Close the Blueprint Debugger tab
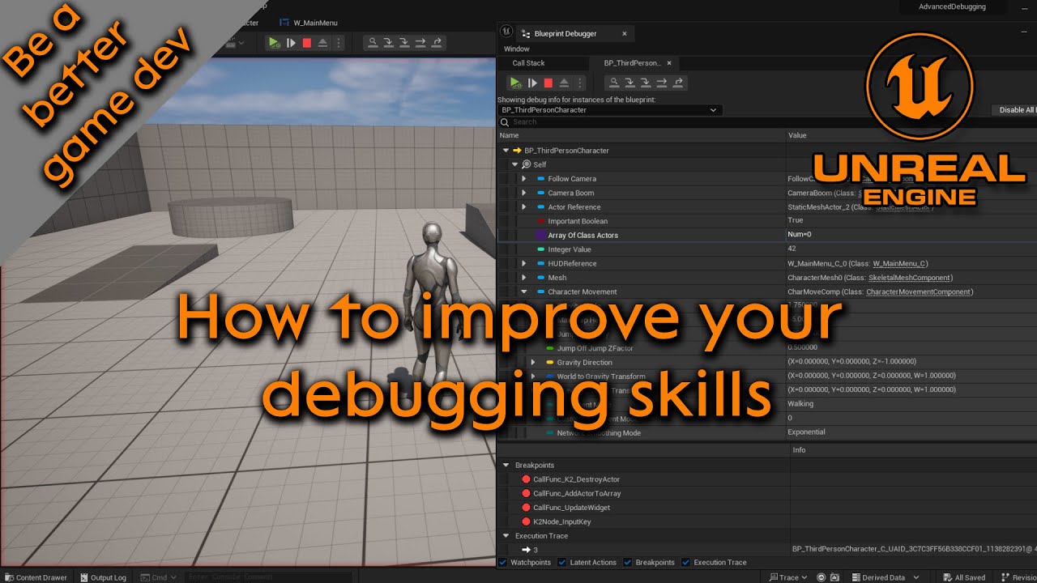Viewport: 1037px width, 583px height. 624,34
